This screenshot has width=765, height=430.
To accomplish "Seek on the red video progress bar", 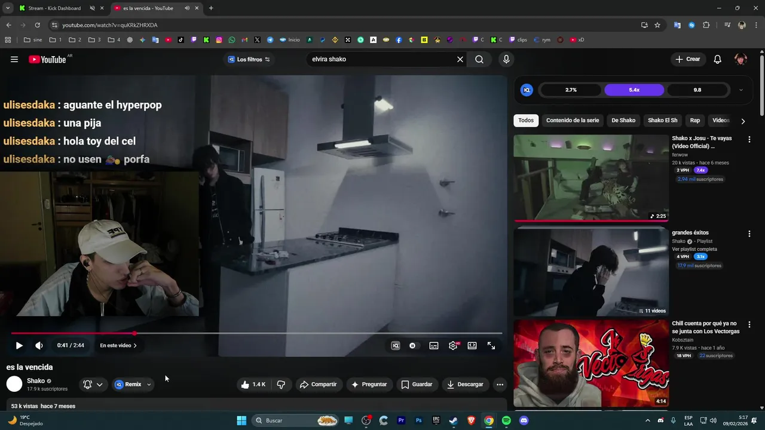I will click(x=256, y=333).
